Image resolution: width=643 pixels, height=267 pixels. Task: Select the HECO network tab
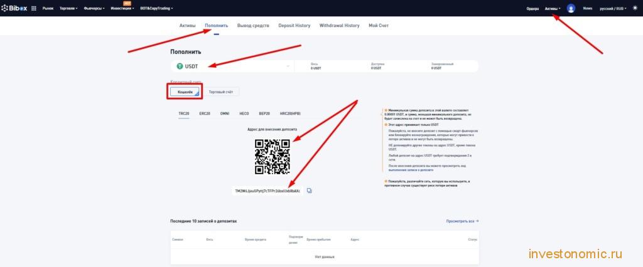coord(244,113)
